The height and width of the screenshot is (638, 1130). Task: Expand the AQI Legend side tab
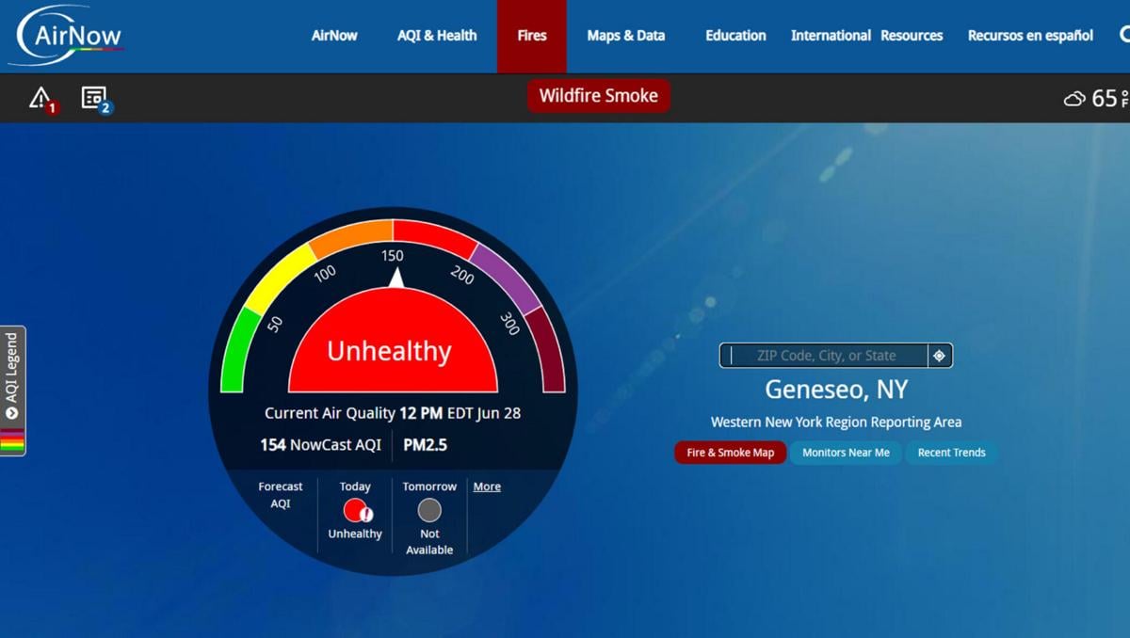(12, 391)
